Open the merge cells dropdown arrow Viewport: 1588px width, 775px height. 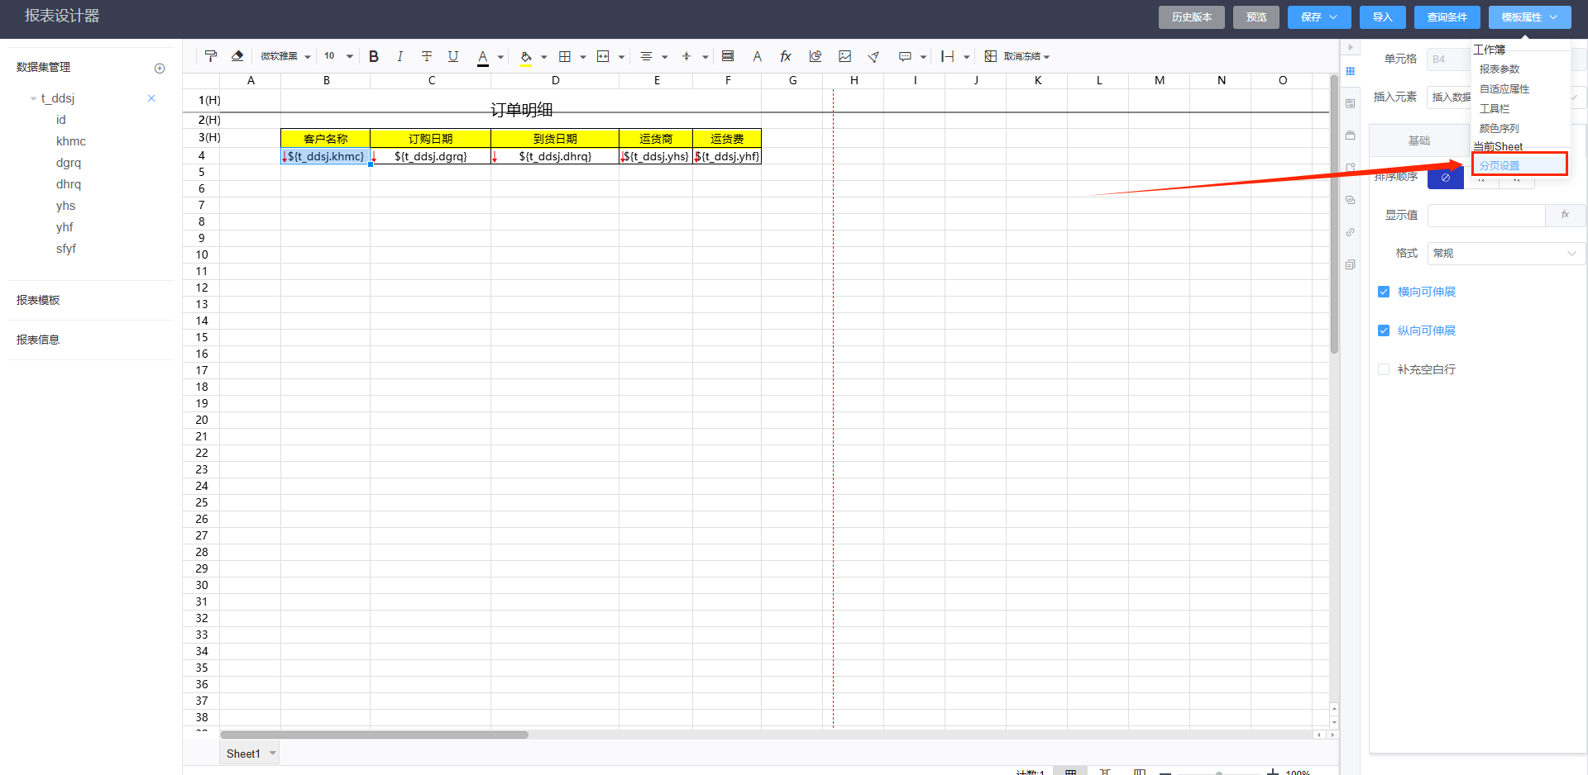pos(621,57)
